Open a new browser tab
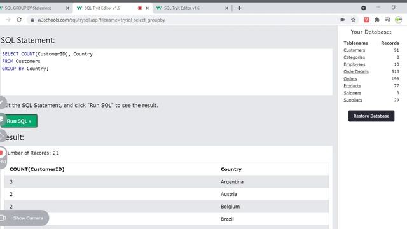The image size is (407, 229). point(239,8)
